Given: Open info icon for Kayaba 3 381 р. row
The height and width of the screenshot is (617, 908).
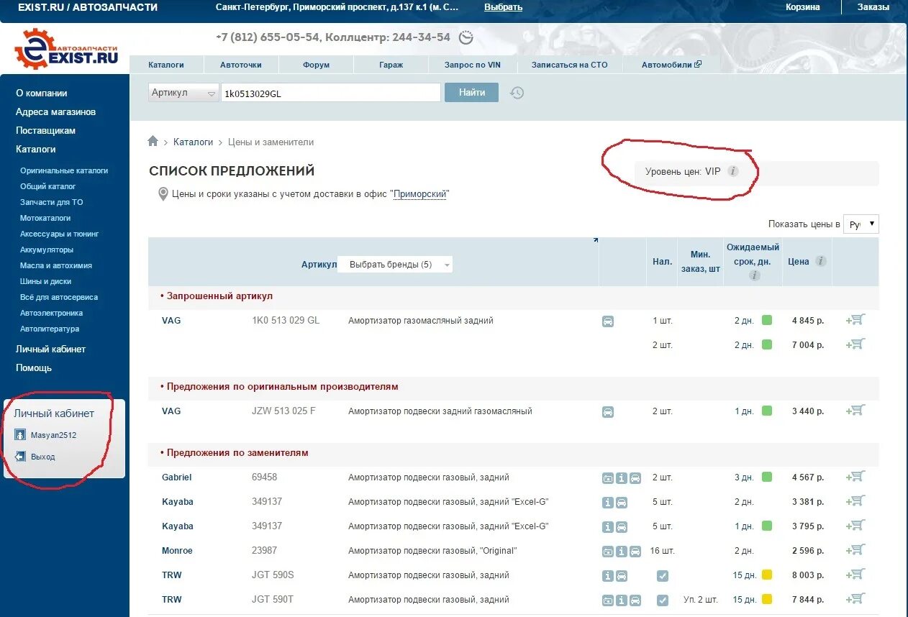Looking at the screenshot, I should 608,503.
